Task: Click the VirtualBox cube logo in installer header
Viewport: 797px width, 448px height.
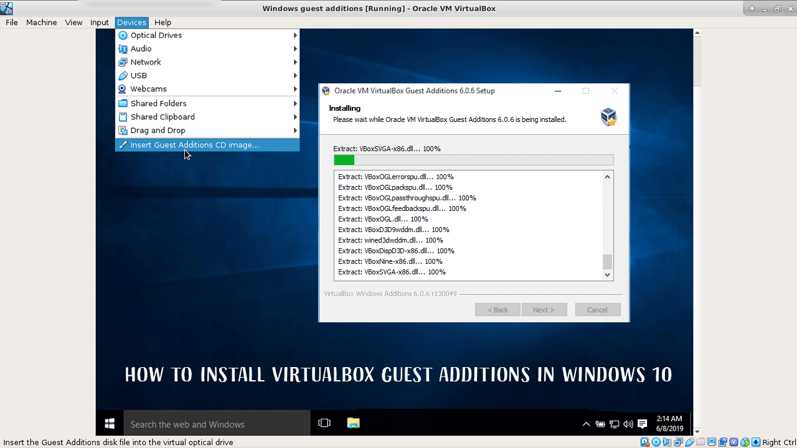Action: [x=608, y=116]
